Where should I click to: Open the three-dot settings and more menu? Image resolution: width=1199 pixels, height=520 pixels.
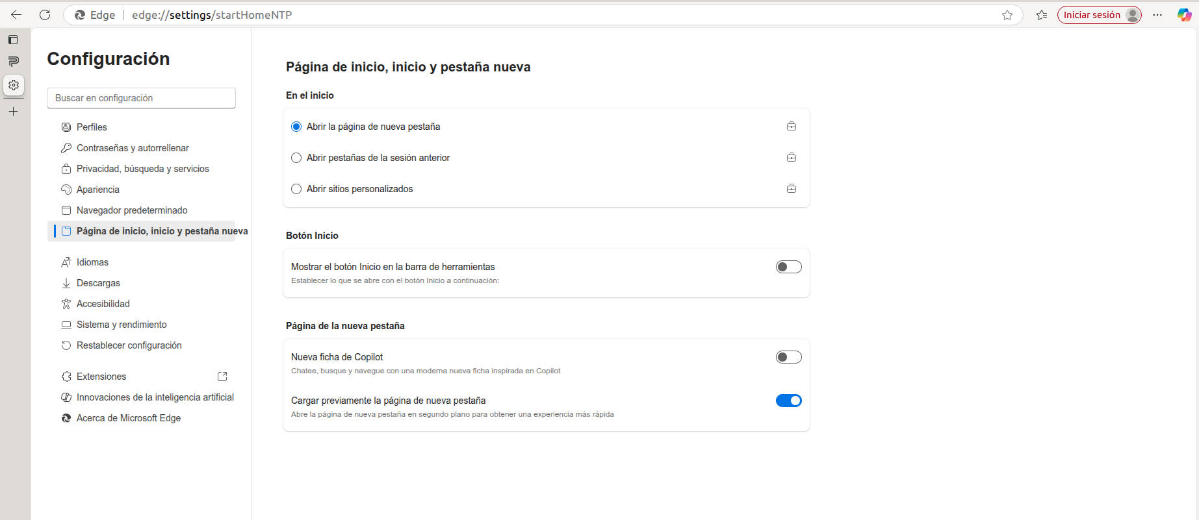[x=1157, y=15]
